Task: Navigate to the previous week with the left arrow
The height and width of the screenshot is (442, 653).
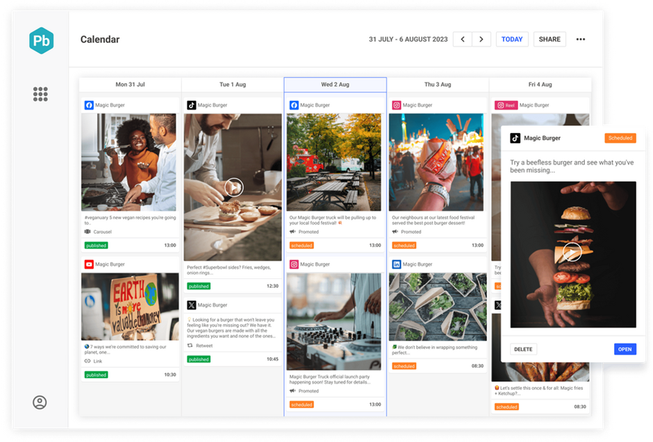Action: click(x=462, y=39)
